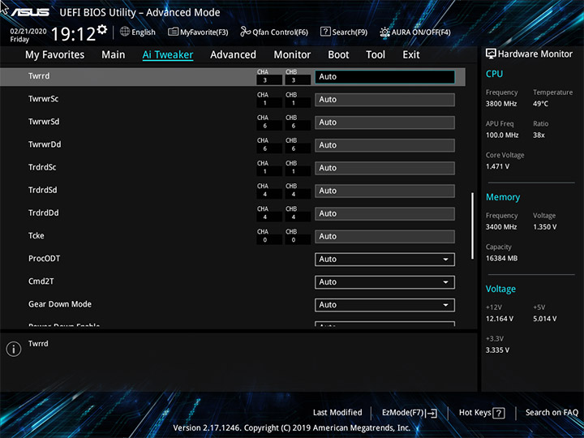
Task: Toggle AURA ON/OFF(F4) light icon
Action: pyautogui.click(x=384, y=32)
